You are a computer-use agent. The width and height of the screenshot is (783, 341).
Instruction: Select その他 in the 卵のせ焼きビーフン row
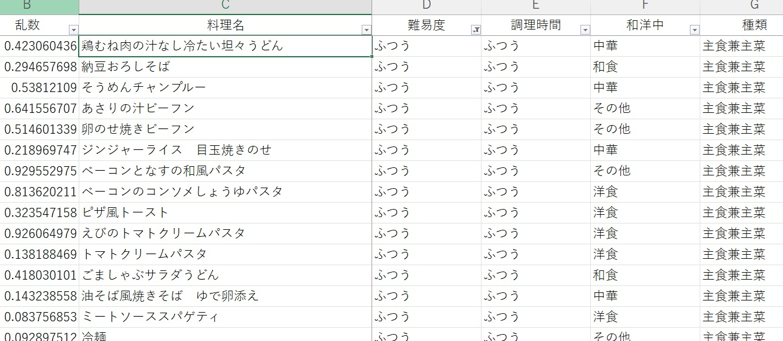point(645,130)
